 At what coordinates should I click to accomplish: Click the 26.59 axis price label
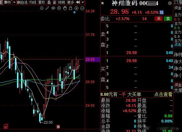pos(90,82)
